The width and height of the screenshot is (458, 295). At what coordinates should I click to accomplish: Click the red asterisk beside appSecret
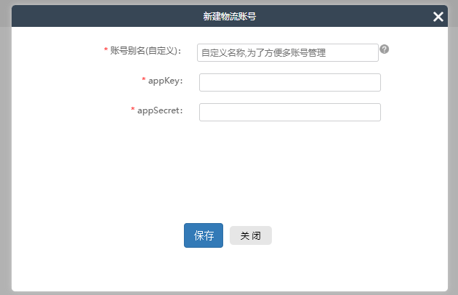[x=133, y=110]
